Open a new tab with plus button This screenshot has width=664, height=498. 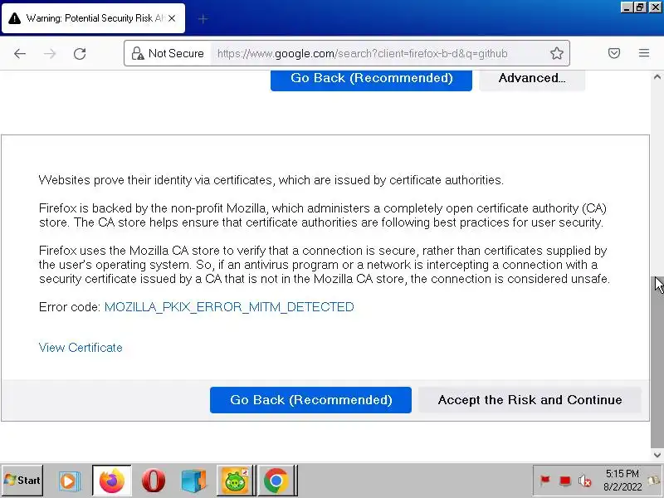click(203, 18)
